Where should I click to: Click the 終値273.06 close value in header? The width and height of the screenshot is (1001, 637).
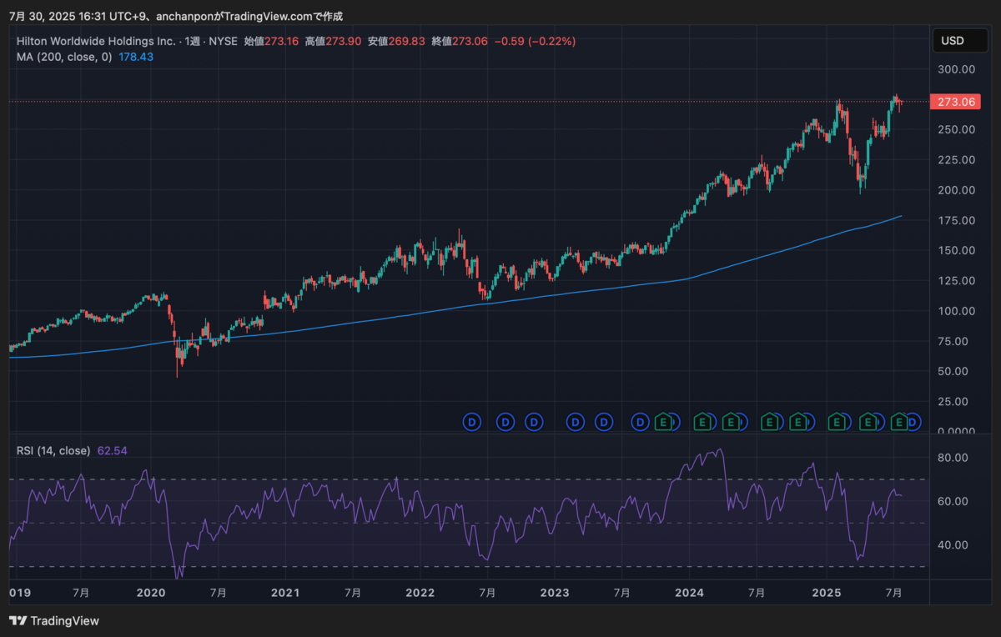pos(459,41)
